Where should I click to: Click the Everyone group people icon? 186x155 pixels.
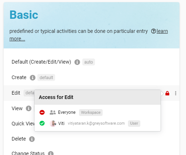click(53, 112)
